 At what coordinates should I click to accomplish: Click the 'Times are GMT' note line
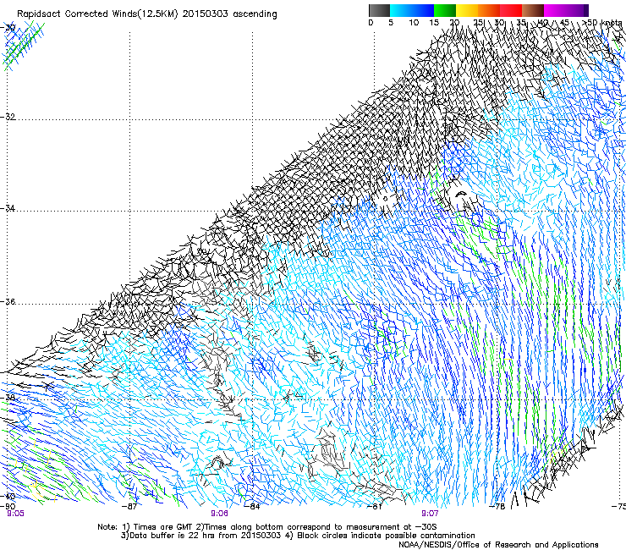267,527
